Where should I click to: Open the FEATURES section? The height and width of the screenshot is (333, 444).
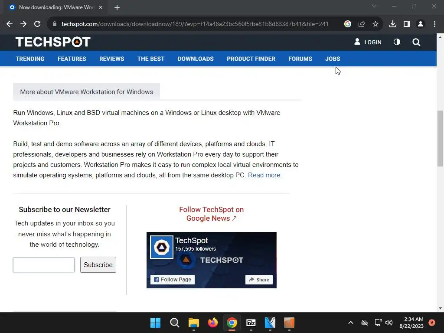tap(72, 59)
